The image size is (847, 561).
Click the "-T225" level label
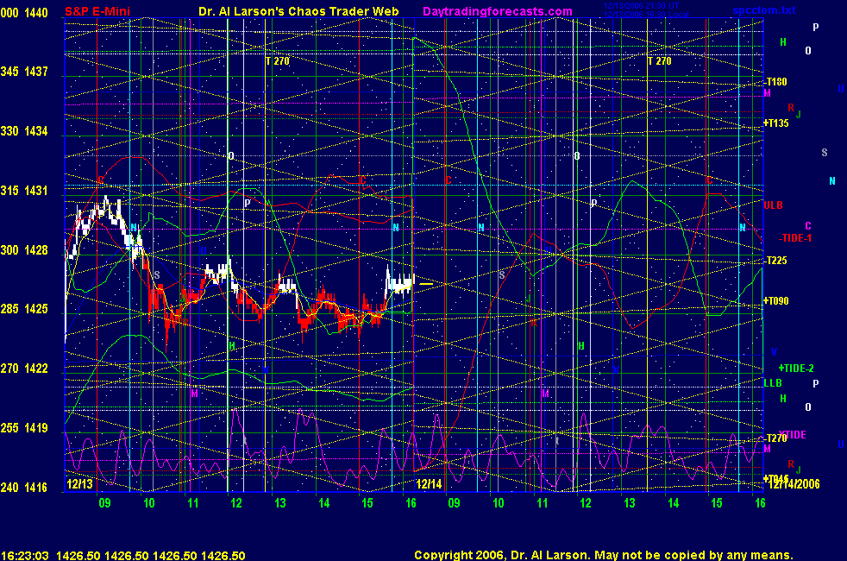[775, 261]
